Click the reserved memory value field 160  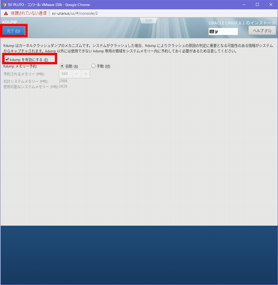click(x=66, y=74)
